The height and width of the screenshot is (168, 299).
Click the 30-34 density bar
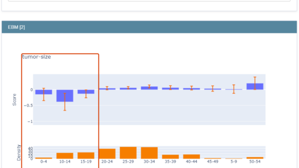pos(149,153)
